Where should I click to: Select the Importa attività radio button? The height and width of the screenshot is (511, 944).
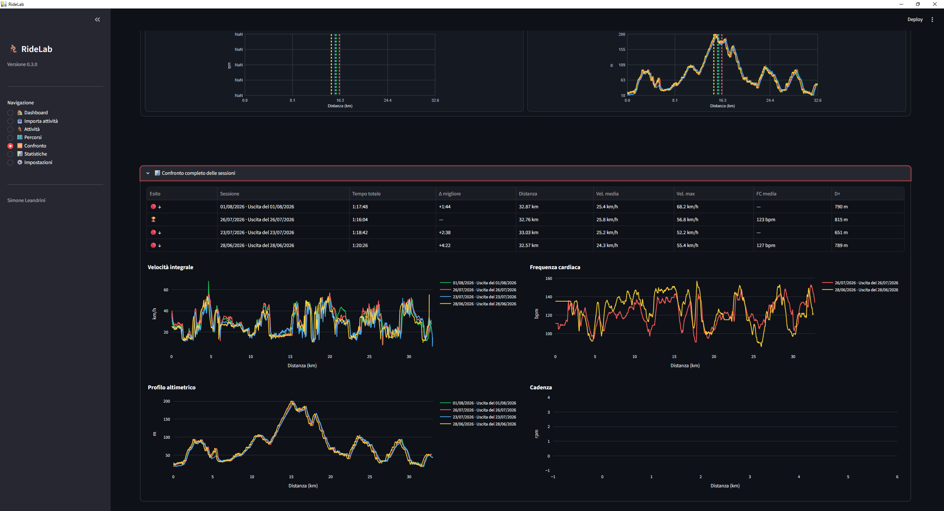pyautogui.click(x=10, y=121)
